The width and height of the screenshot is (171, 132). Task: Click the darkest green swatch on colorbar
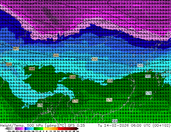35,128
